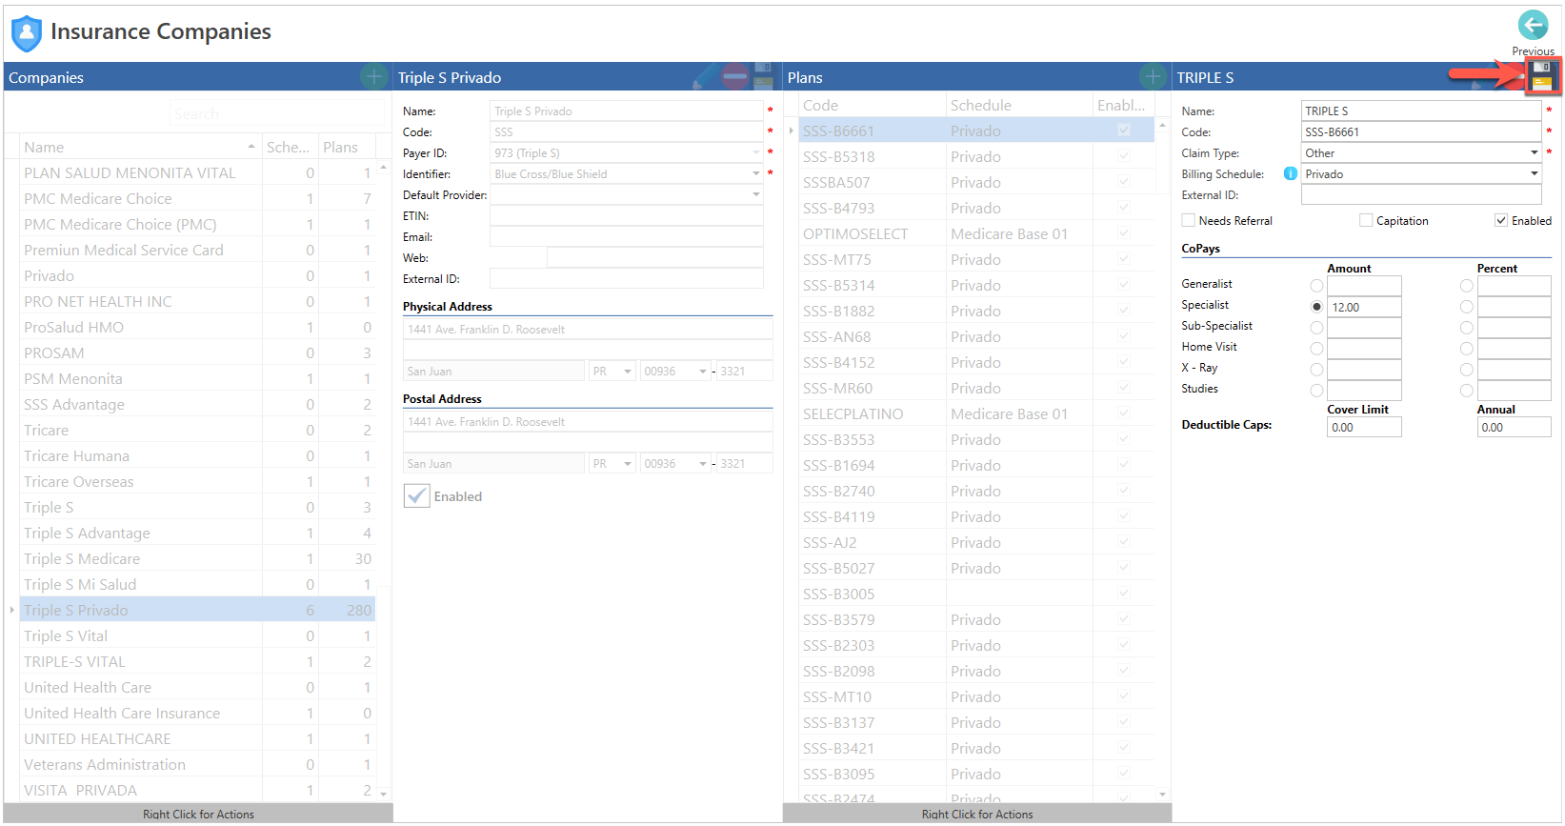Toggle Enabled checkbox for plan SSS-B6661 row
The image size is (1565, 826).
1124,131
